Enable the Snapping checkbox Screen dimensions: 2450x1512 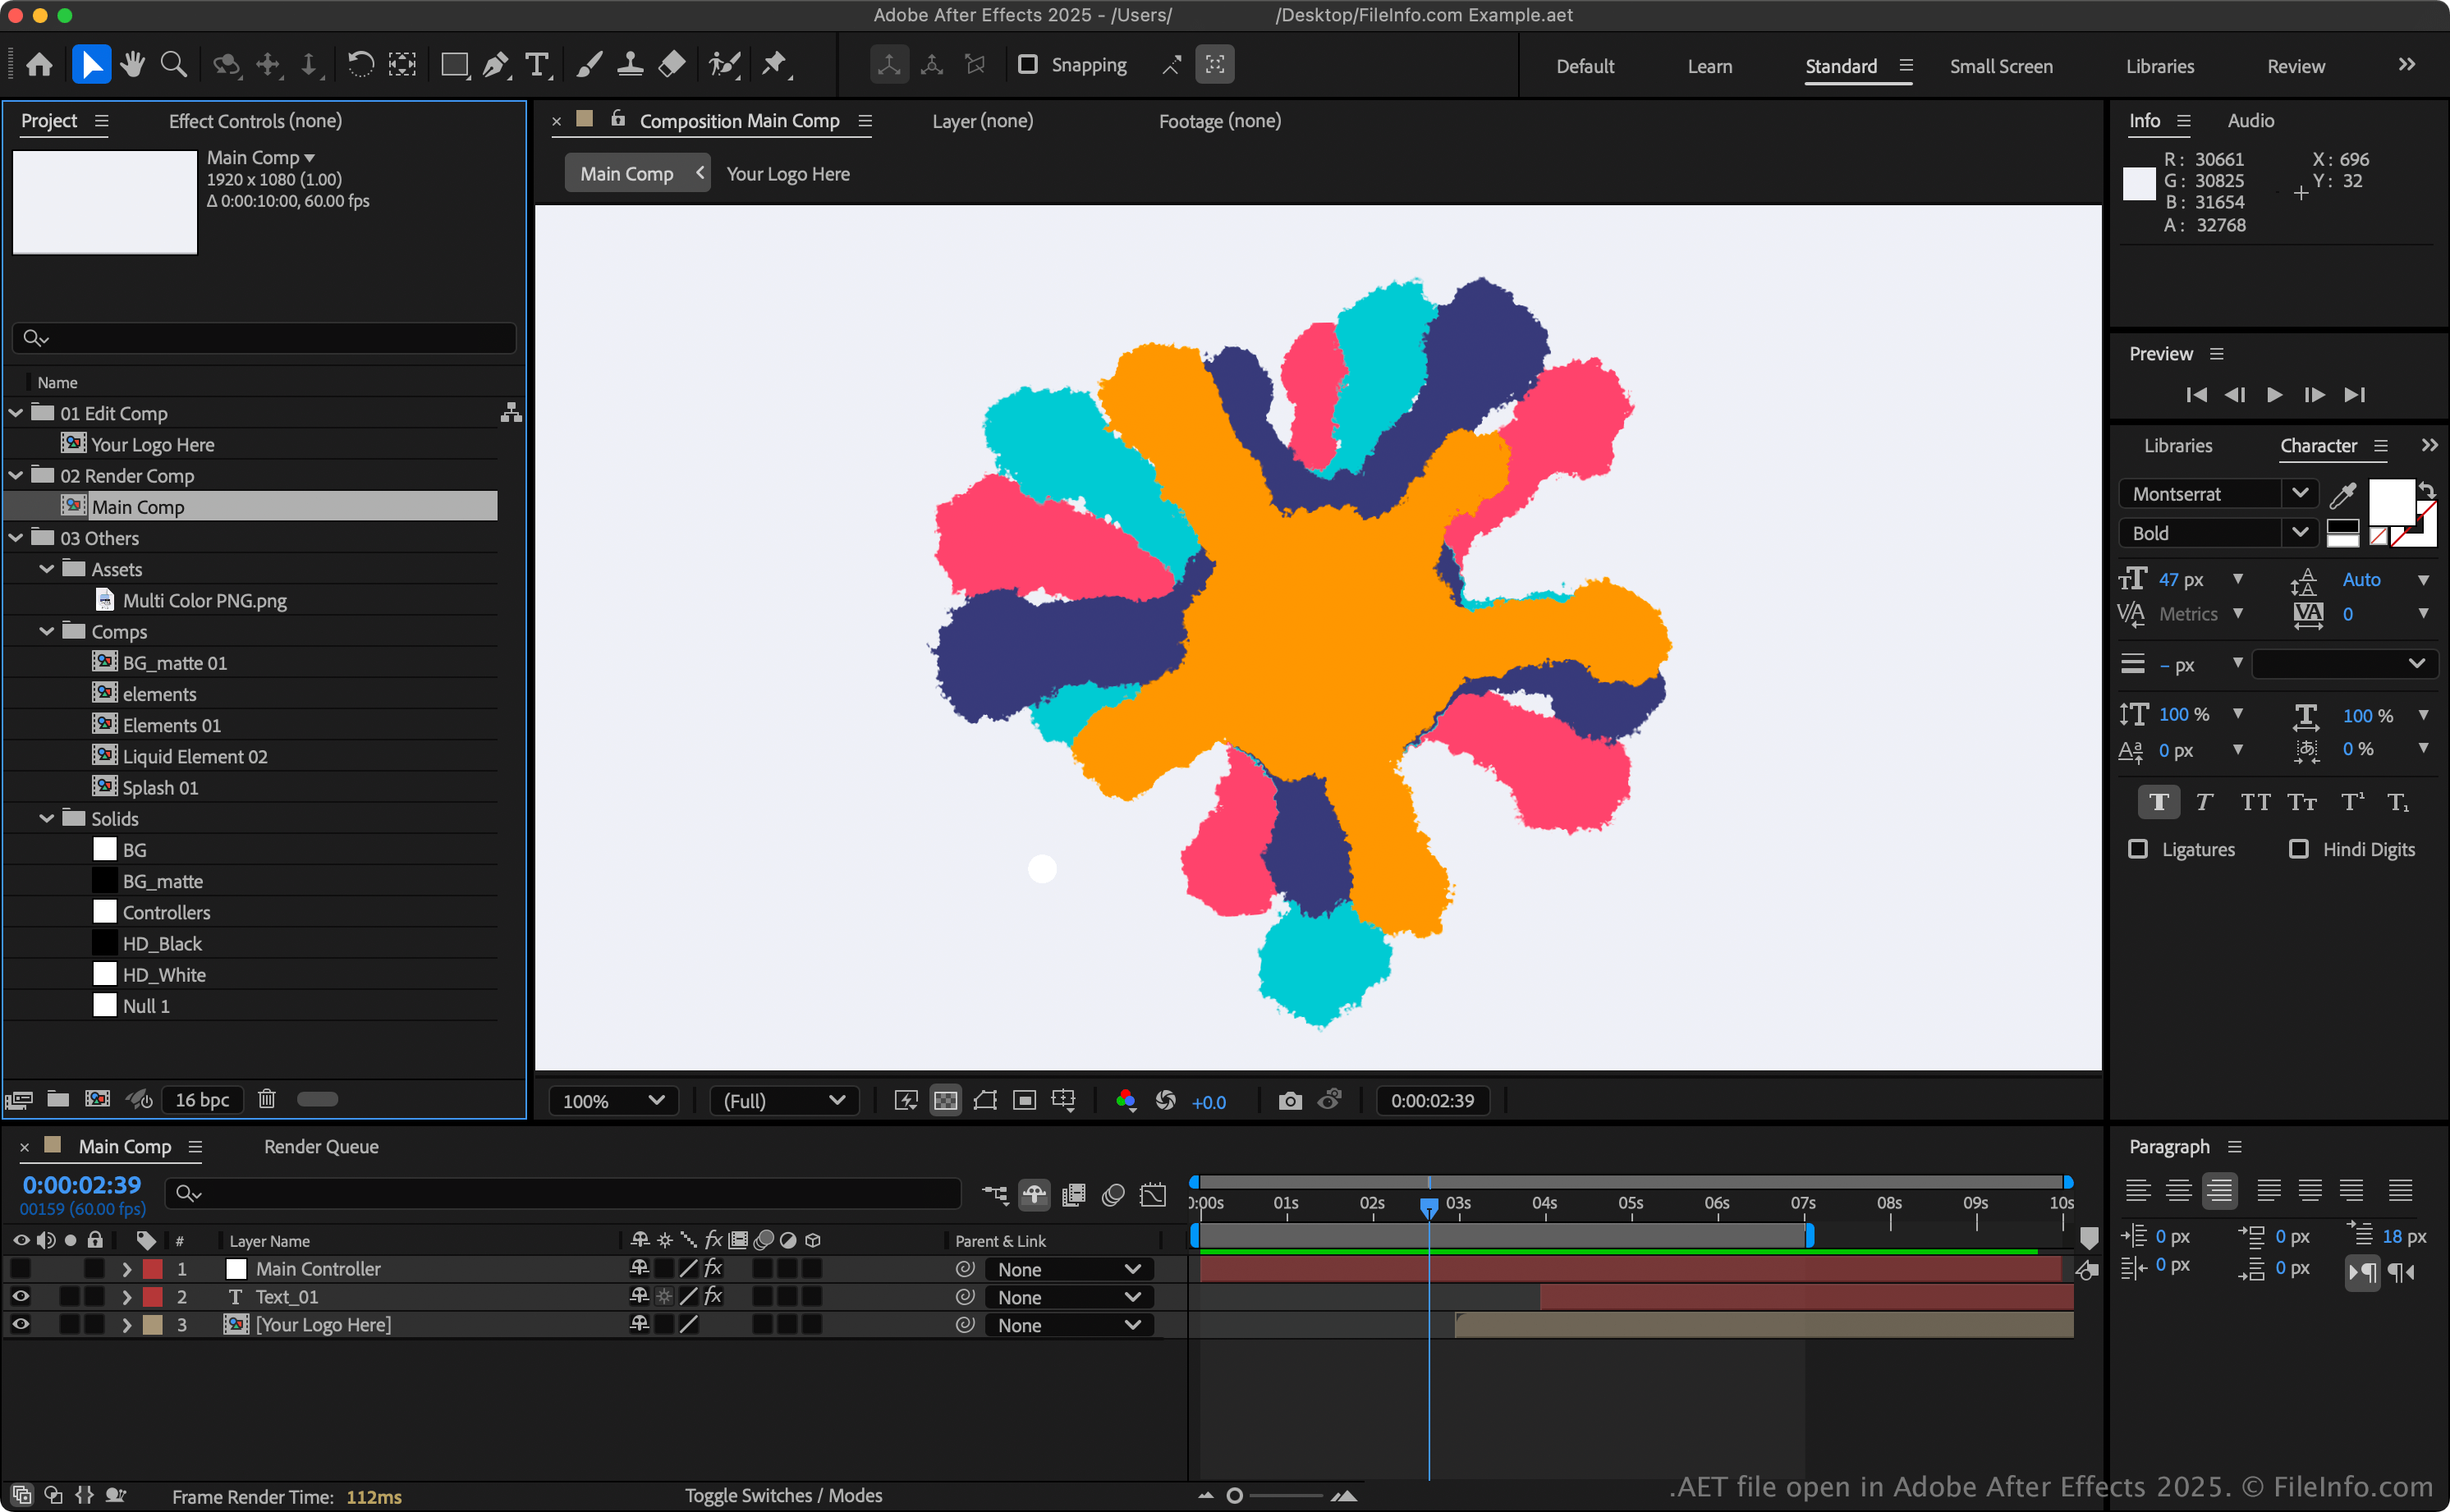point(1027,65)
